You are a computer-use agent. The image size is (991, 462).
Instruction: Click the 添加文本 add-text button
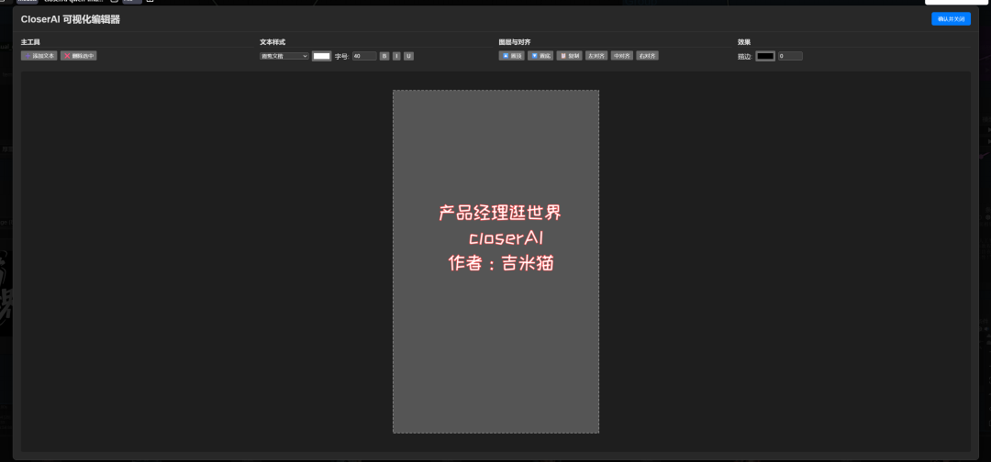point(39,56)
